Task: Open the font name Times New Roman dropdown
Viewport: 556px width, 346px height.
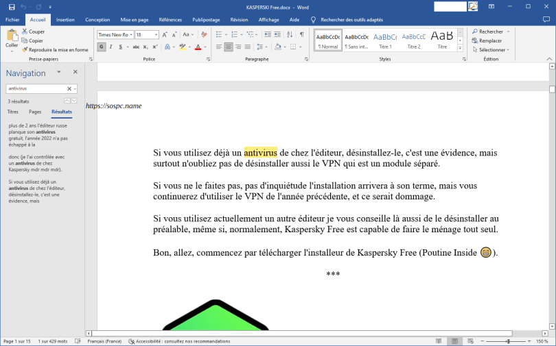Action: pos(131,35)
